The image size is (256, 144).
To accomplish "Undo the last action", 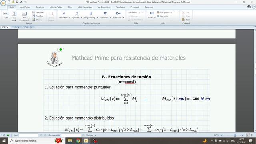I will coord(21,2).
